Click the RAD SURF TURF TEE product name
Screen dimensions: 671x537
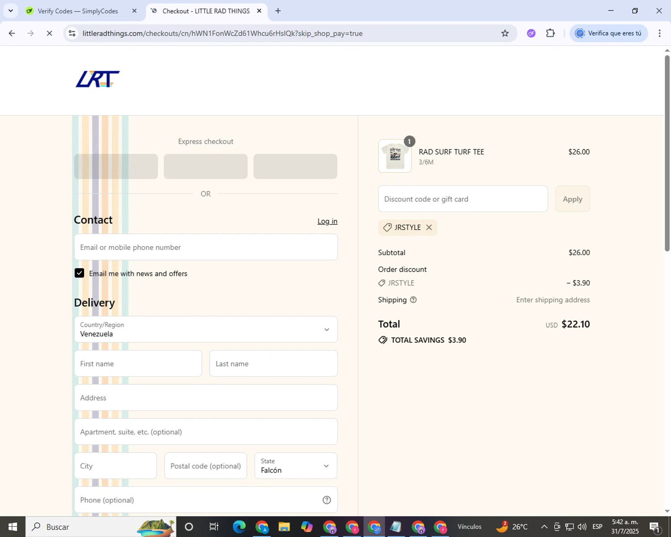pyautogui.click(x=451, y=152)
